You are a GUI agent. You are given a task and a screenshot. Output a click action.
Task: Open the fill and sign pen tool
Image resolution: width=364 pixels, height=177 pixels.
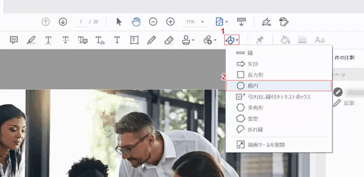click(x=267, y=22)
